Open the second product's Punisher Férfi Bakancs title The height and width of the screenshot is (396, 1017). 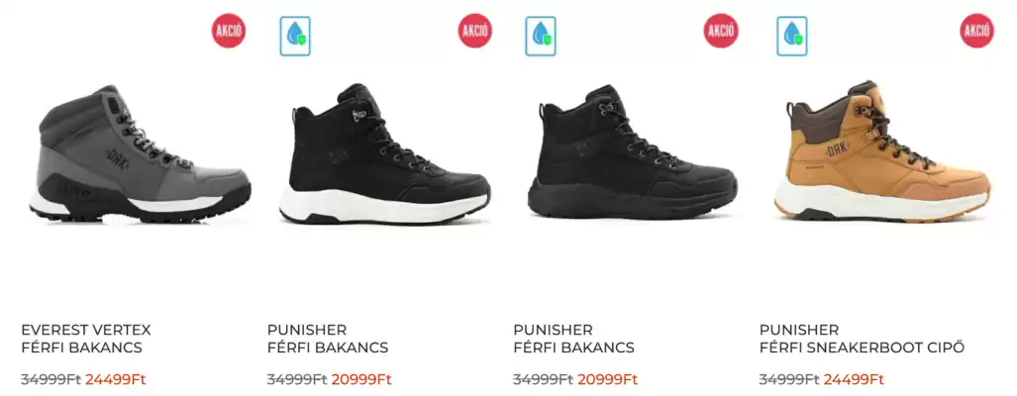328,339
